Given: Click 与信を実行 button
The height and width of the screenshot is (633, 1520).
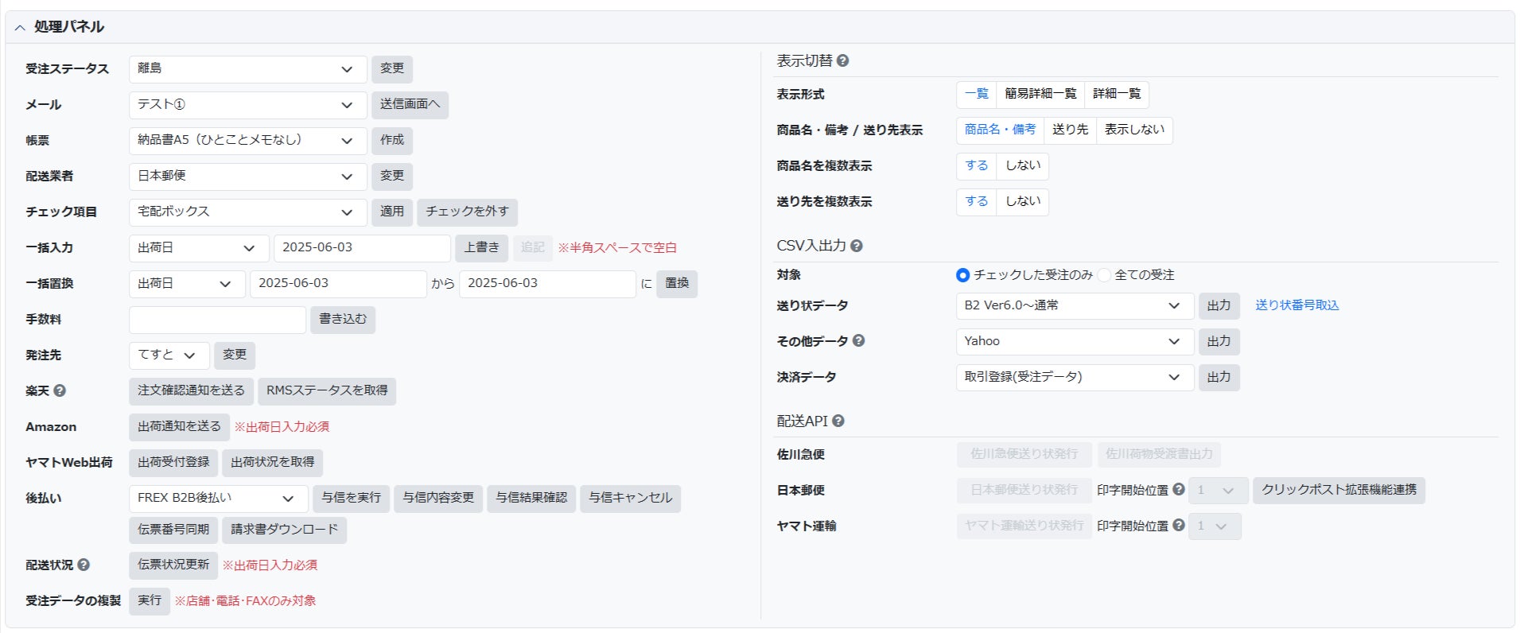Looking at the screenshot, I should click(x=351, y=499).
